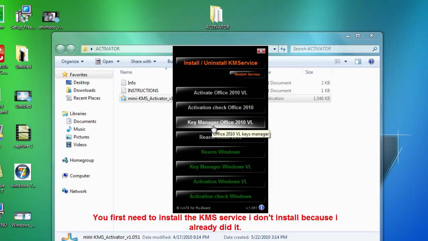
Task: Open the Videos library
Action: point(80,145)
